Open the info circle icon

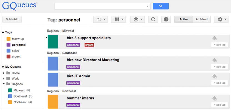click(166, 19)
